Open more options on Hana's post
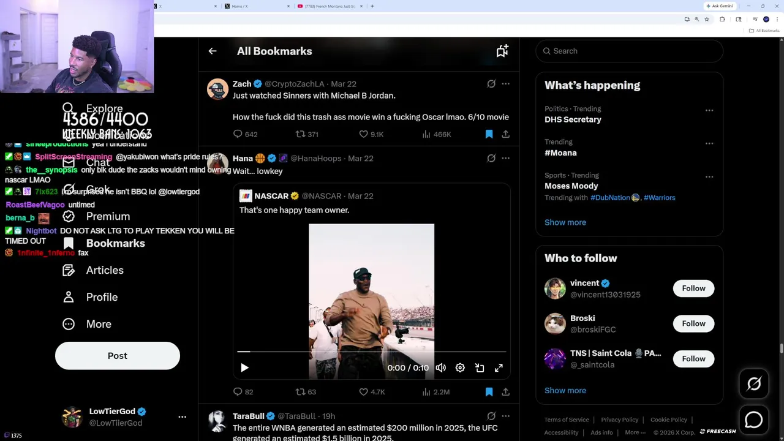The image size is (784, 441). (505, 158)
